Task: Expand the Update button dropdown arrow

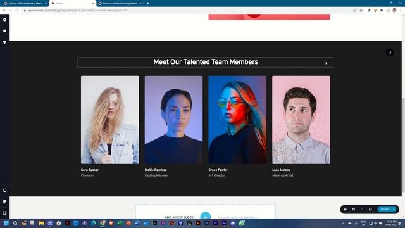Action: (394, 210)
